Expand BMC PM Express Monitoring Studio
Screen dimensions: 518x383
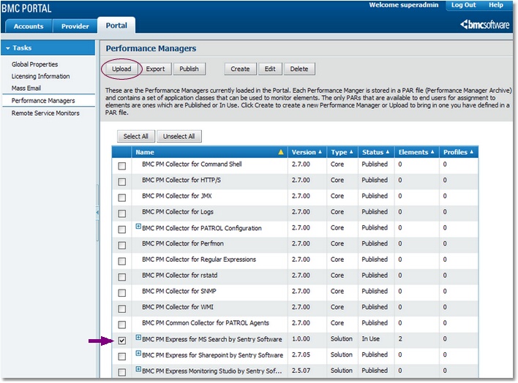[x=138, y=369]
